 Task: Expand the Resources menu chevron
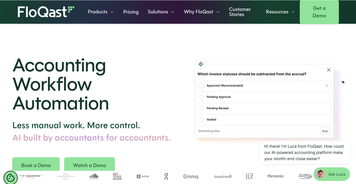click(x=293, y=12)
